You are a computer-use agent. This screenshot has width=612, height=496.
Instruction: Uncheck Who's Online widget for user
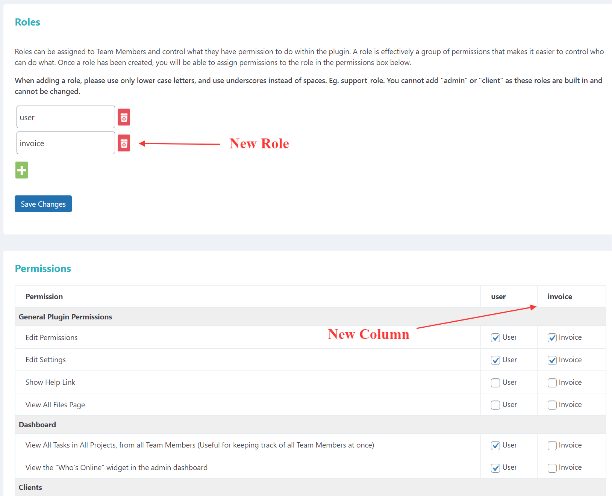pos(495,468)
